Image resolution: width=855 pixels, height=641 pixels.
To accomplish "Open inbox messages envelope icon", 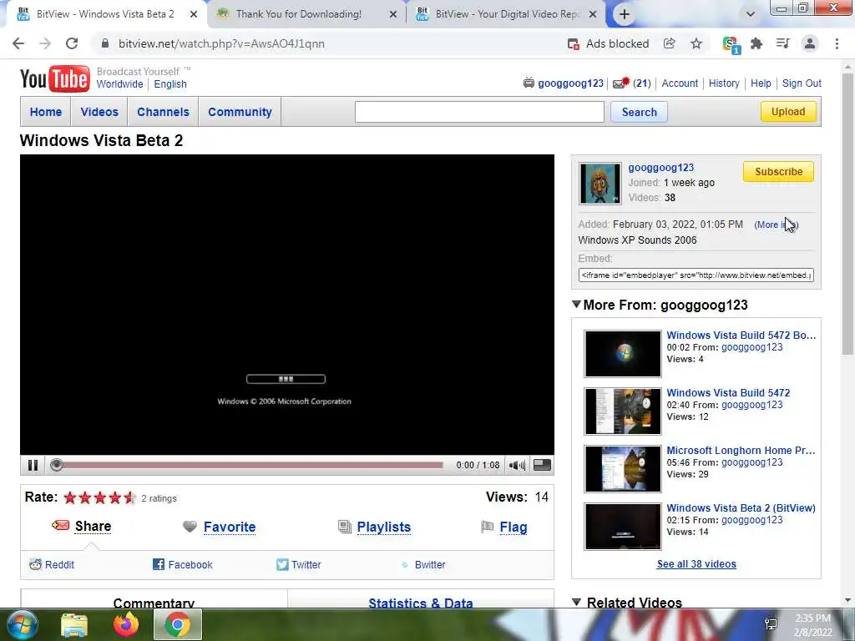I will point(620,83).
